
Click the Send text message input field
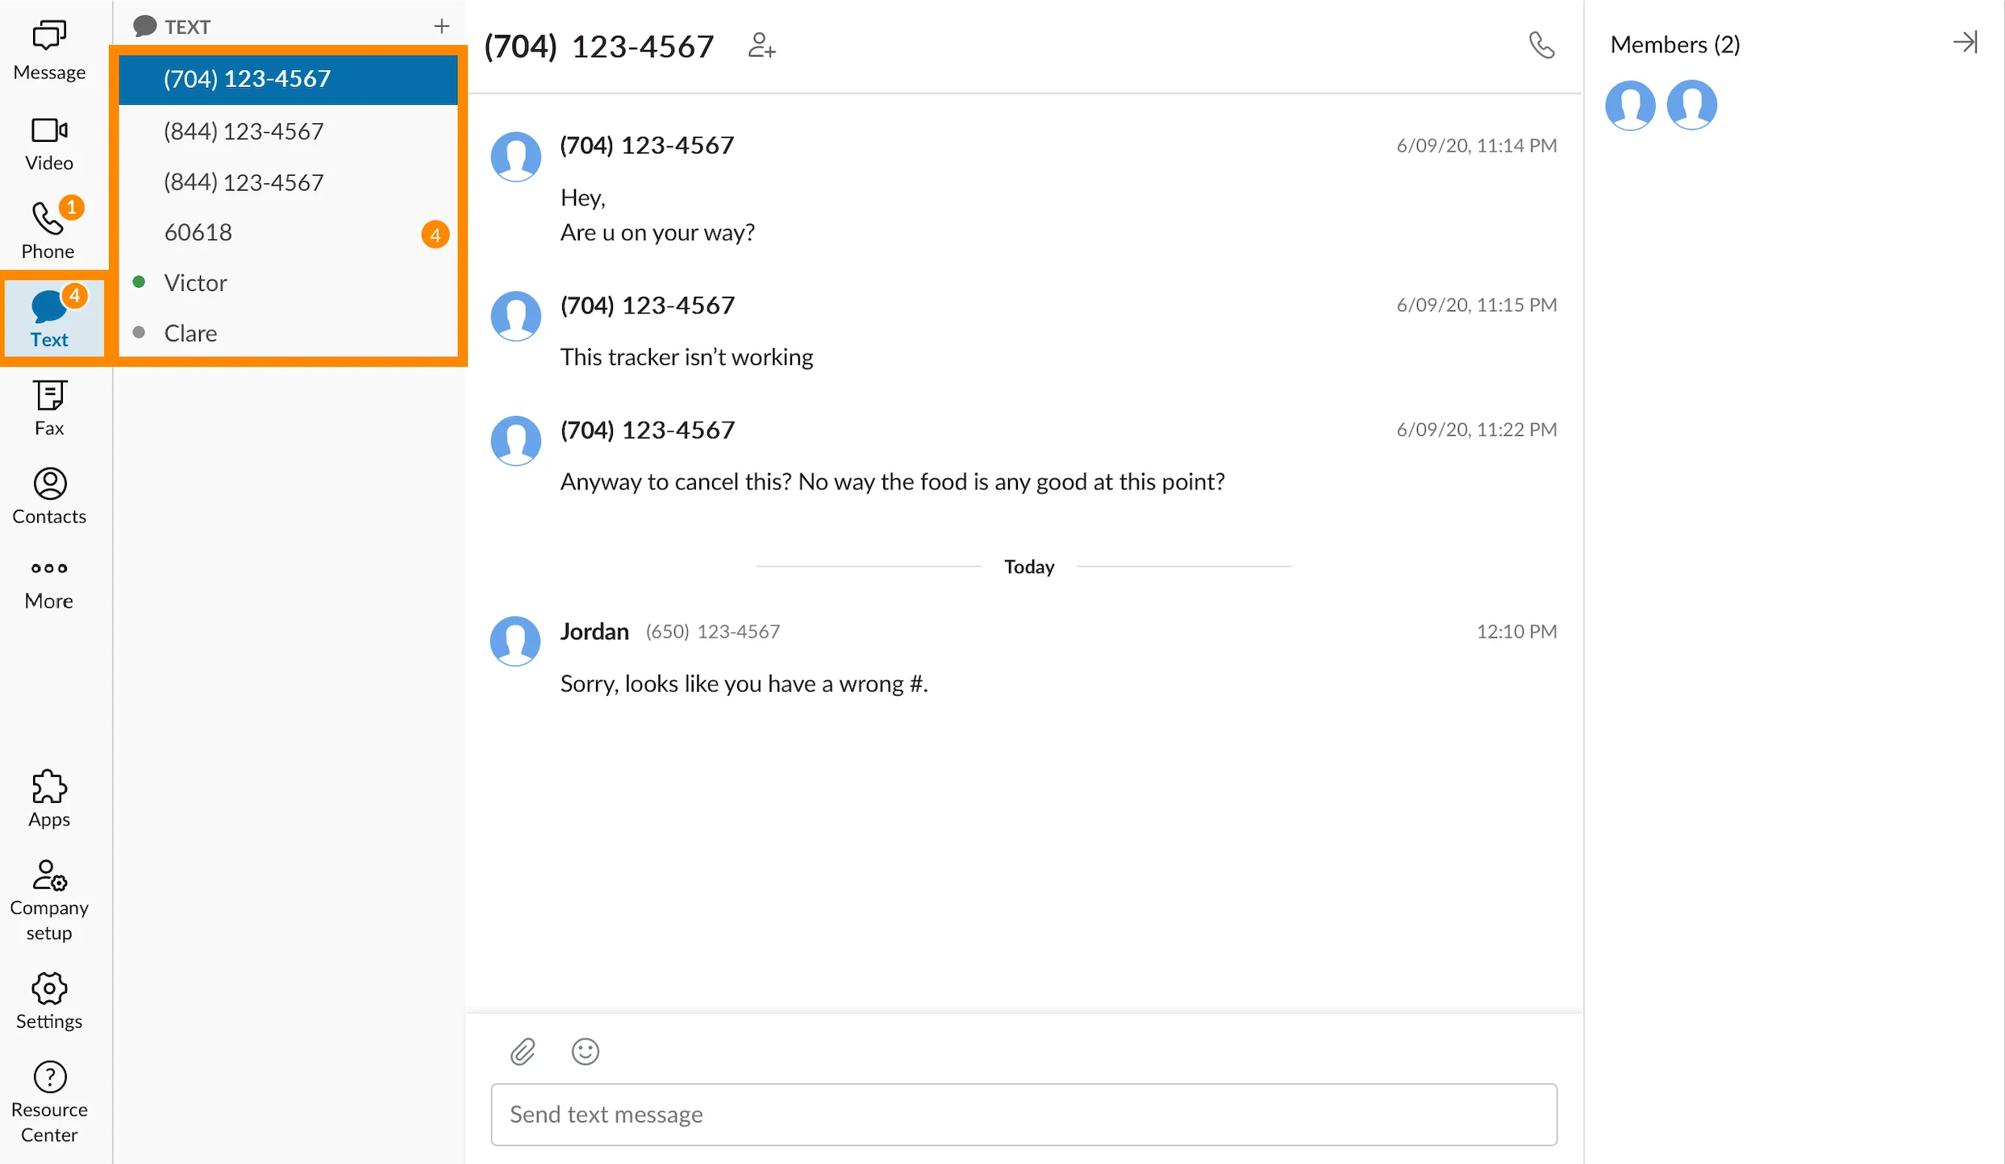(x=1027, y=1112)
